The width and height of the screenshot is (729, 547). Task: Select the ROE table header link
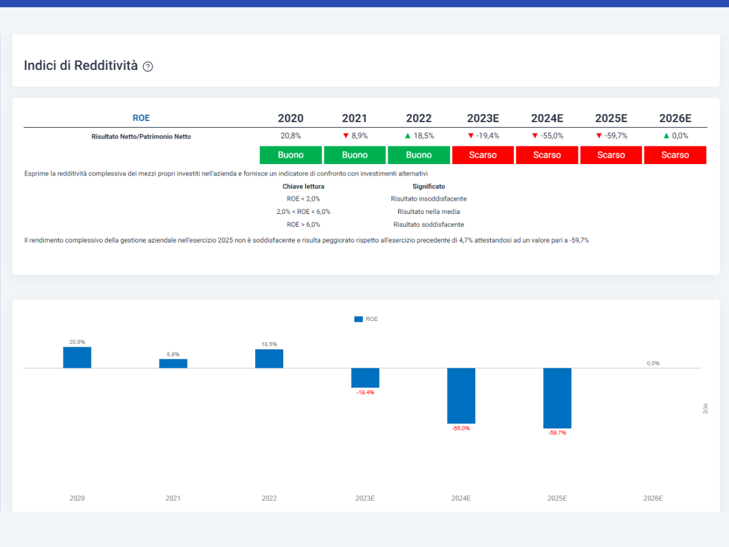coord(141,118)
